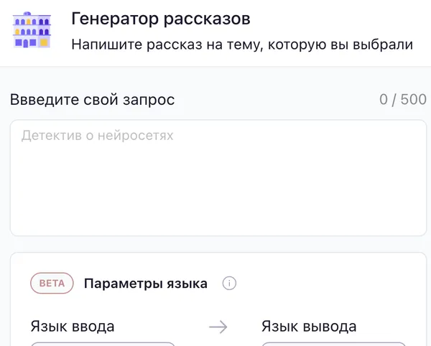
Task: Click the arrow between input and output language
Action: (218, 327)
